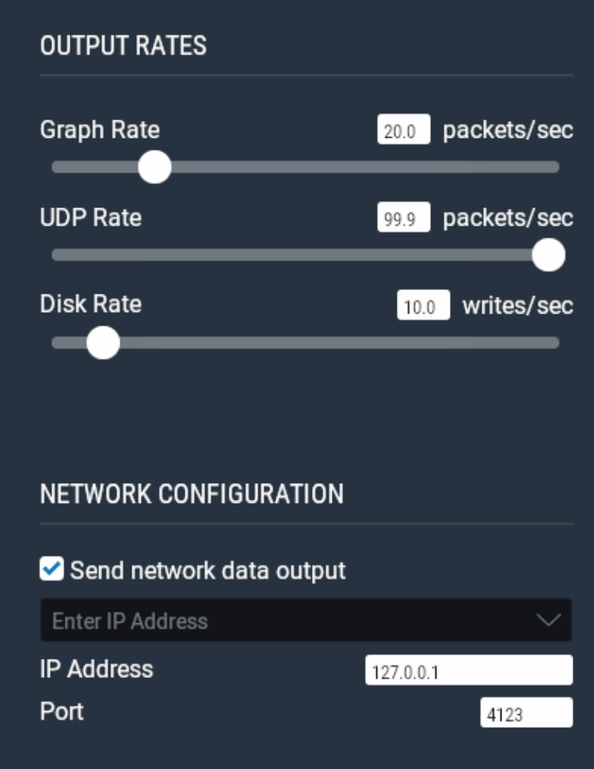The height and width of the screenshot is (769, 594).
Task: Click the Disk Rate slider handle
Action: click(102, 343)
